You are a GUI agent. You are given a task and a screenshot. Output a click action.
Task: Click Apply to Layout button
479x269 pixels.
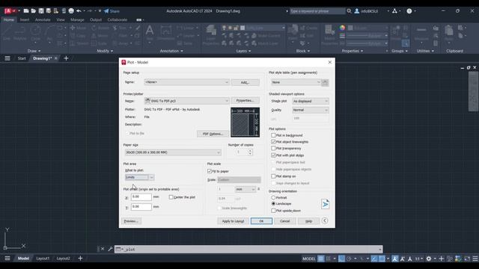pos(233,221)
